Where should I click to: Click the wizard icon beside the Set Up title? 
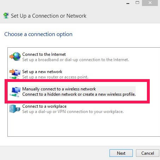(6, 16)
